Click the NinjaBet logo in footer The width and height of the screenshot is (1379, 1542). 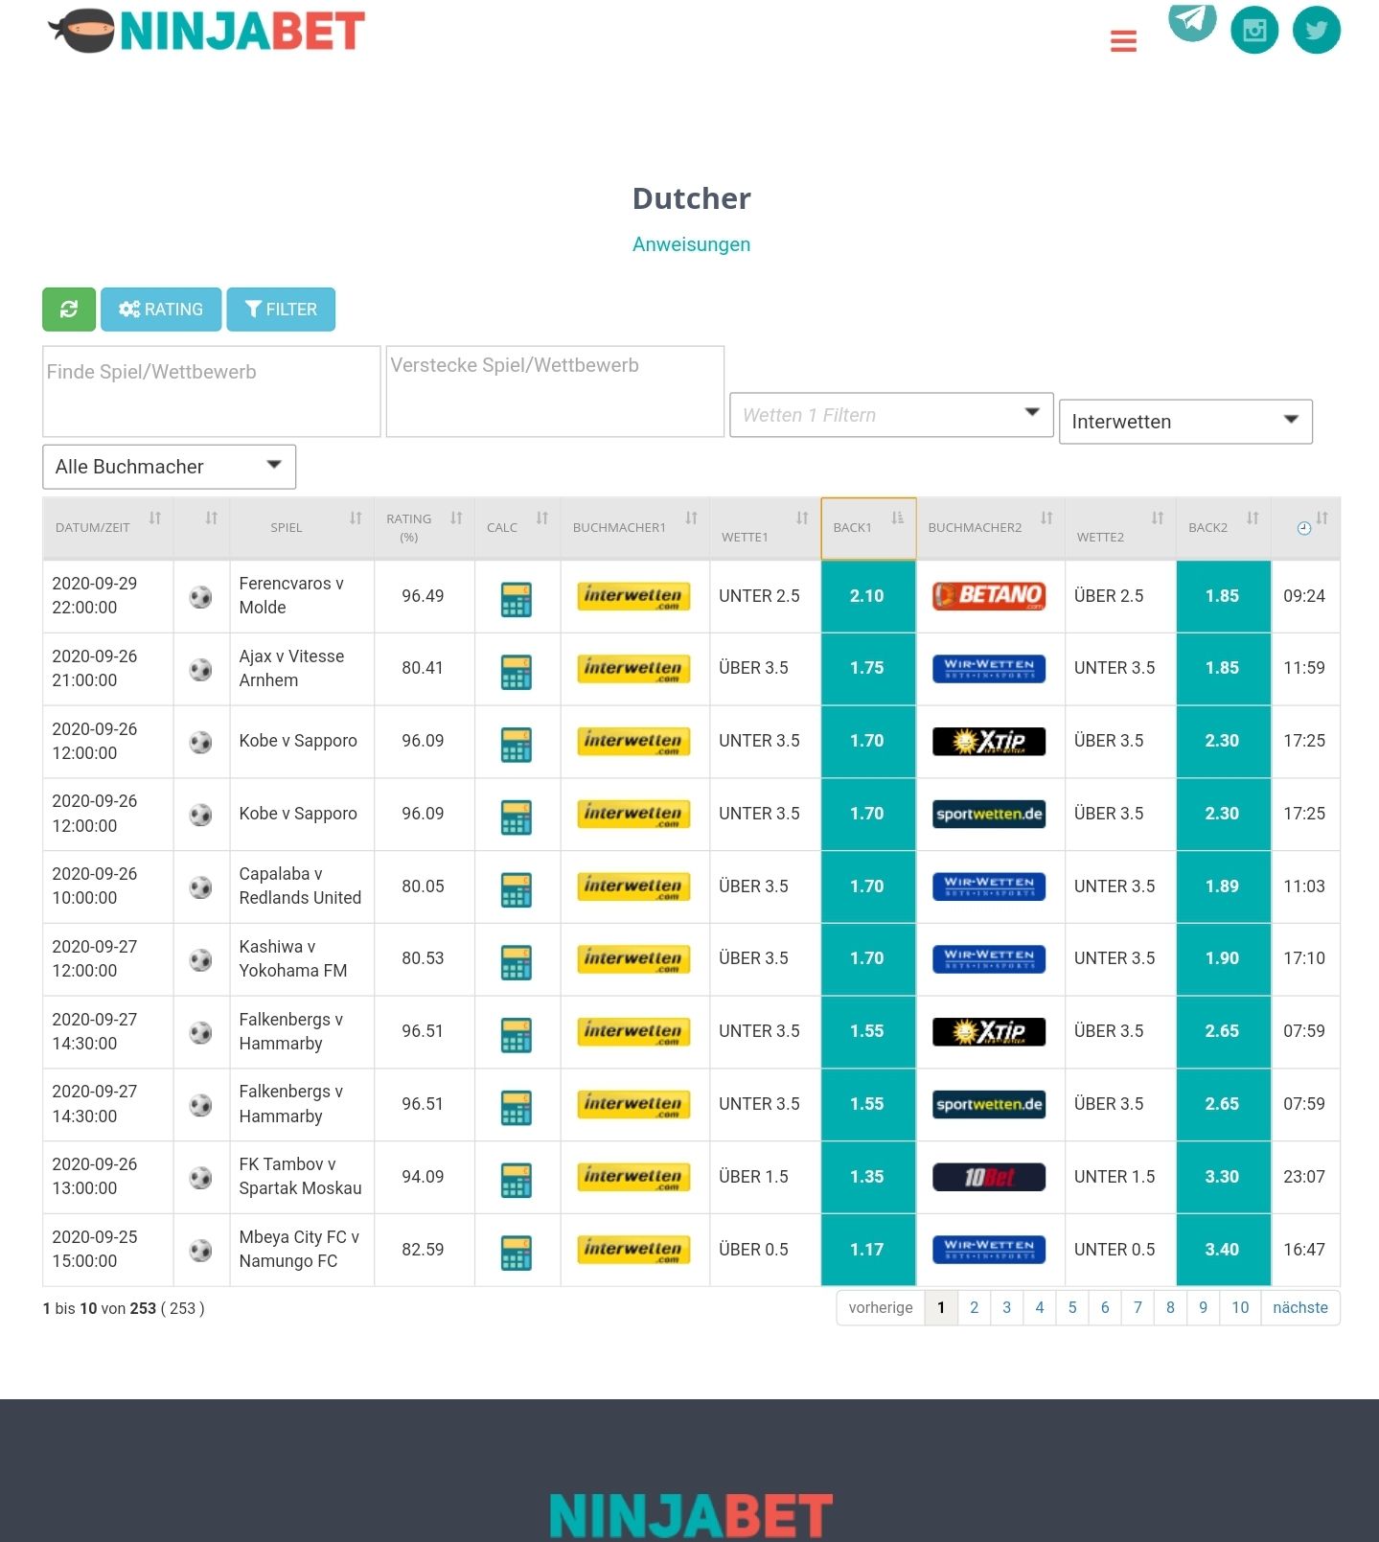pos(691,1517)
